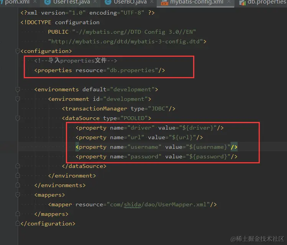287x245 pixels.
Task: Close the UserBO.java tab
Action: pos(152,2)
